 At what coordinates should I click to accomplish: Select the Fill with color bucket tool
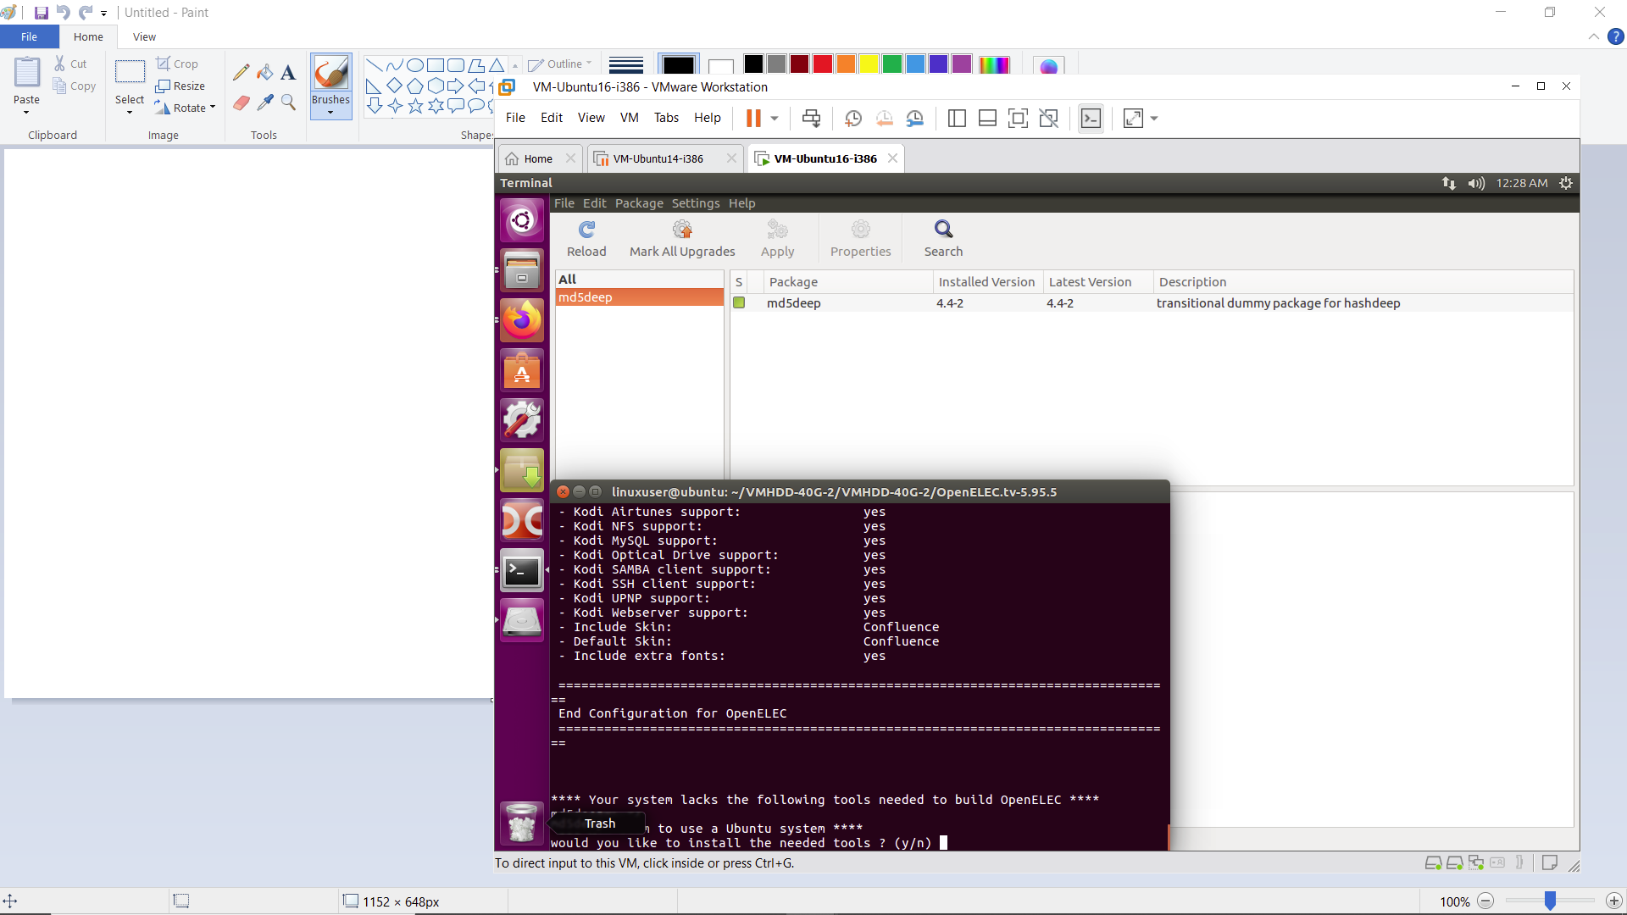point(265,73)
